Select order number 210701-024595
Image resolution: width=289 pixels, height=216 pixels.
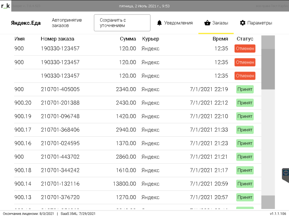click(60, 143)
